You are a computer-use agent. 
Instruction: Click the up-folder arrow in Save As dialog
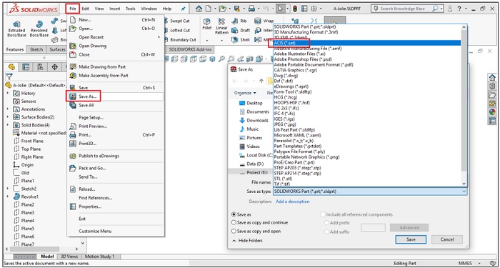pyautogui.click(x=261, y=81)
